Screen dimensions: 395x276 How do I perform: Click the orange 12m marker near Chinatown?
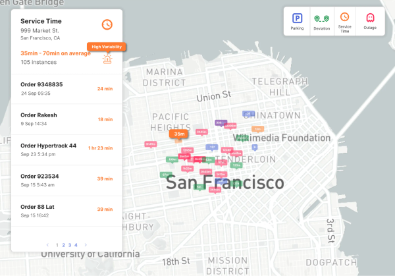click(x=257, y=129)
